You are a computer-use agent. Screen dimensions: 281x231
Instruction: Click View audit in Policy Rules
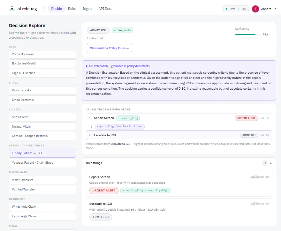pyautogui.click(x=109, y=48)
